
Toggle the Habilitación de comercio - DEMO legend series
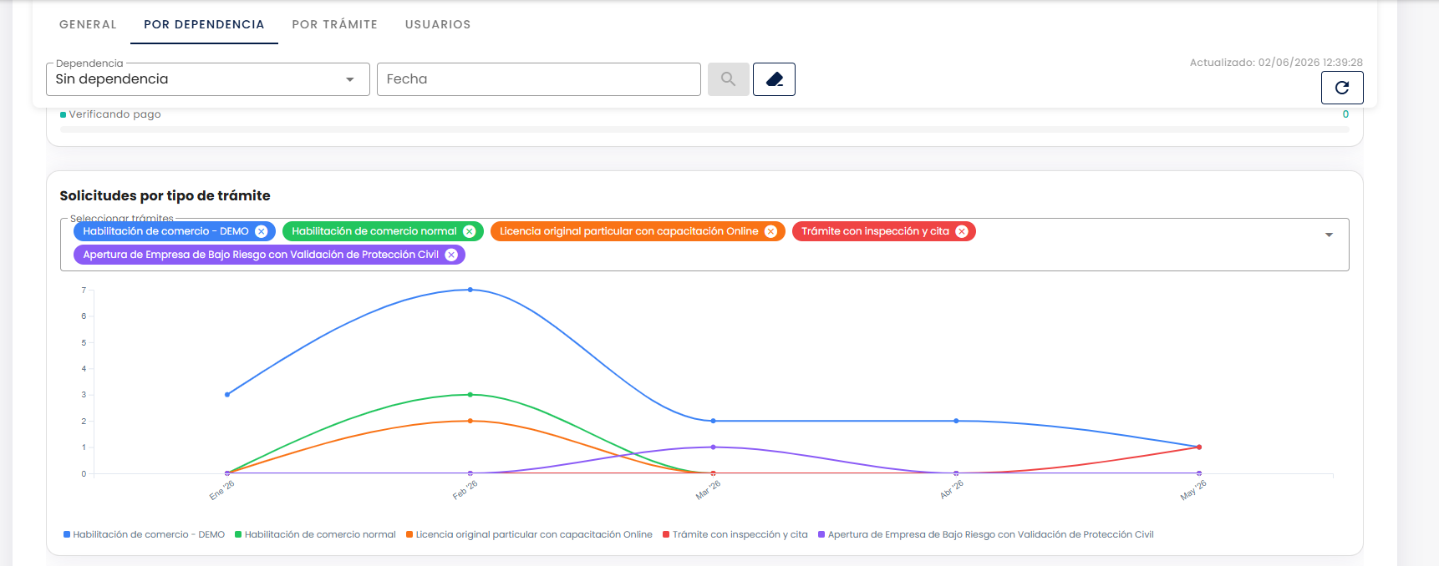coord(145,534)
